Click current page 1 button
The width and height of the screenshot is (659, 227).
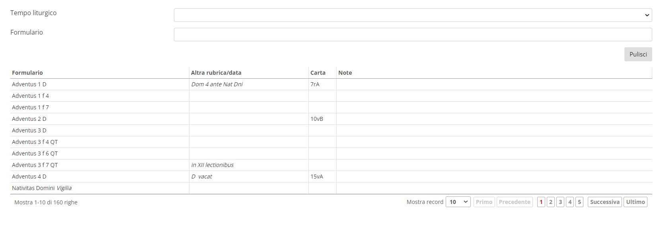541,202
